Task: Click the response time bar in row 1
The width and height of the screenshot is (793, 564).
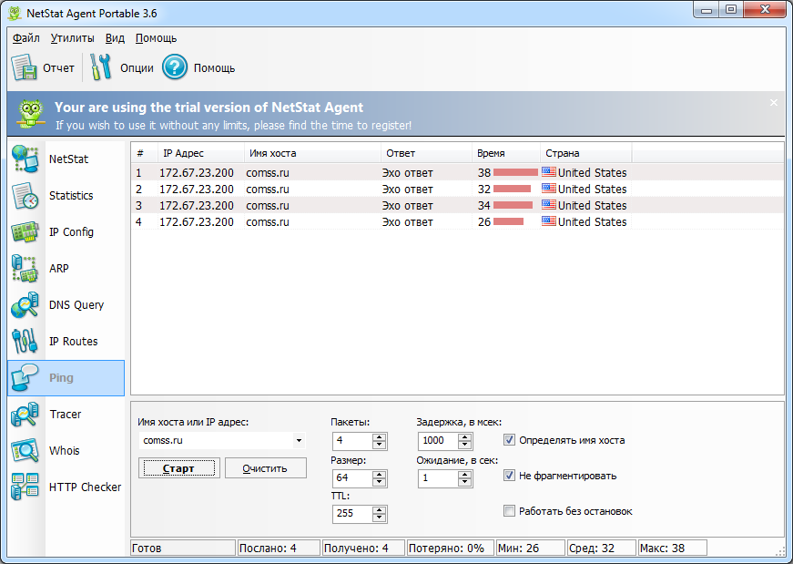Action: tap(515, 172)
